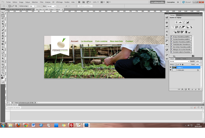Click the foreground color swatch
The image size is (205, 138).
[2, 77]
